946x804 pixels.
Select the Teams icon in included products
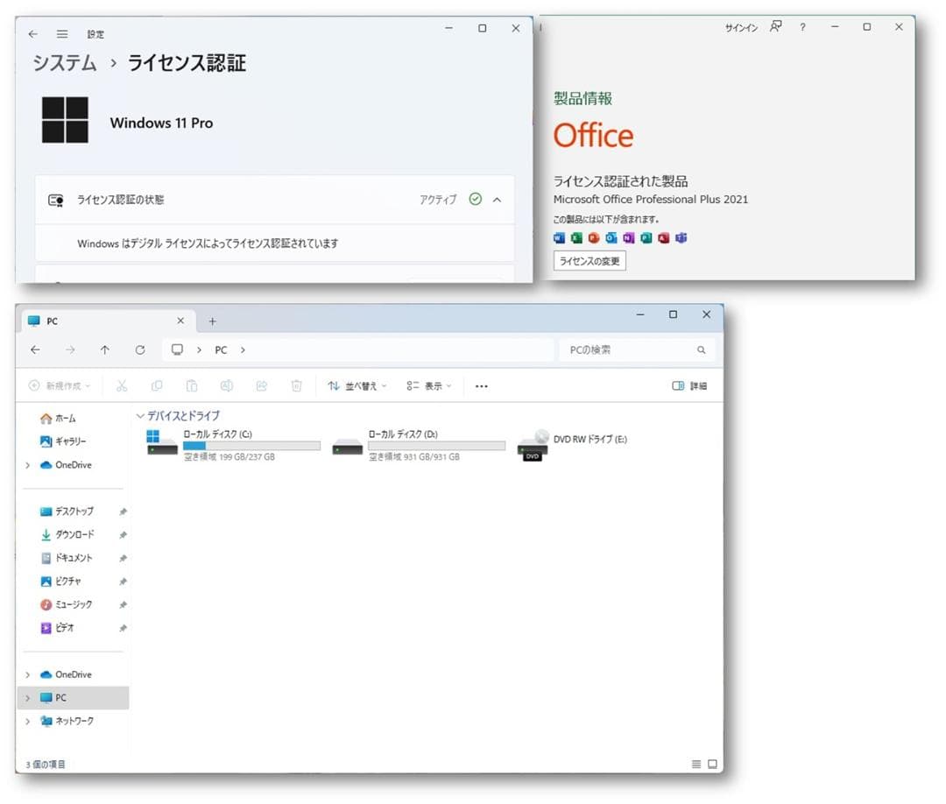click(681, 238)
